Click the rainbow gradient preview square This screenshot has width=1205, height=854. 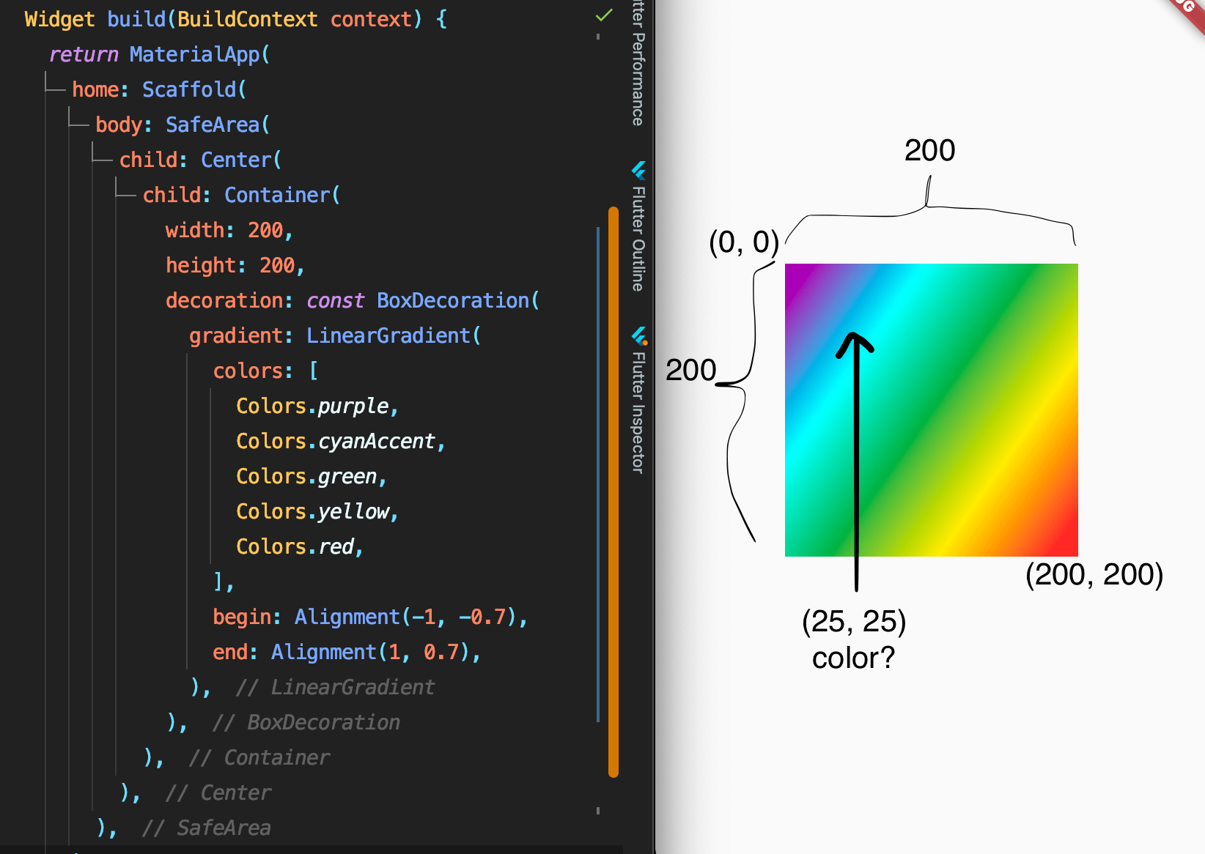point(931,410)
